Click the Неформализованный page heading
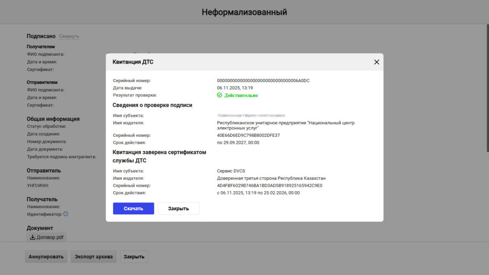The image size is (489, 275). tap(244, 12)
